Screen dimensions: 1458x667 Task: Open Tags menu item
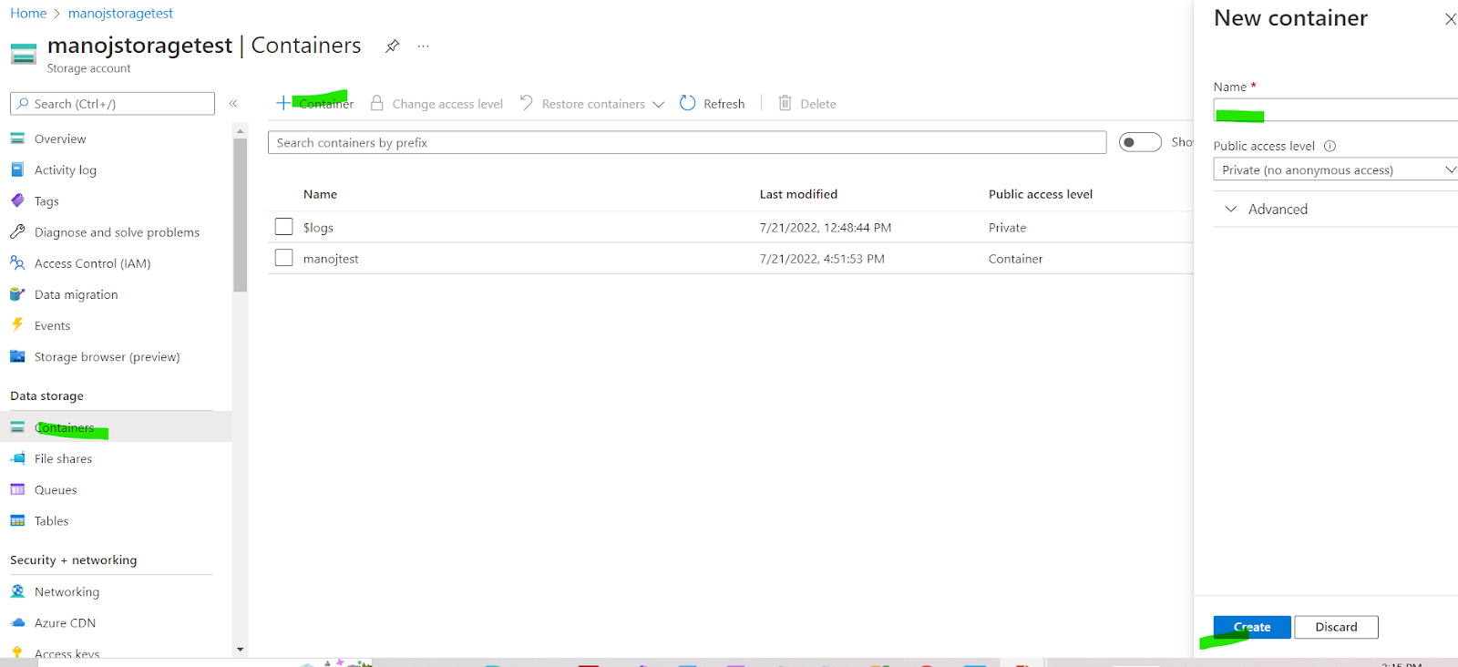(46, 201)
